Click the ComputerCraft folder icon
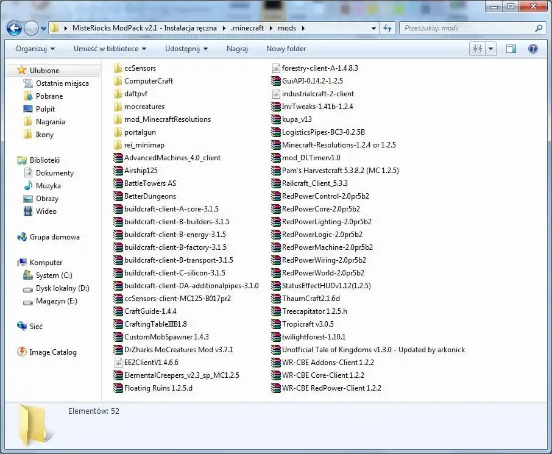The height and width of the screenshot is (454, 552). 118,81
